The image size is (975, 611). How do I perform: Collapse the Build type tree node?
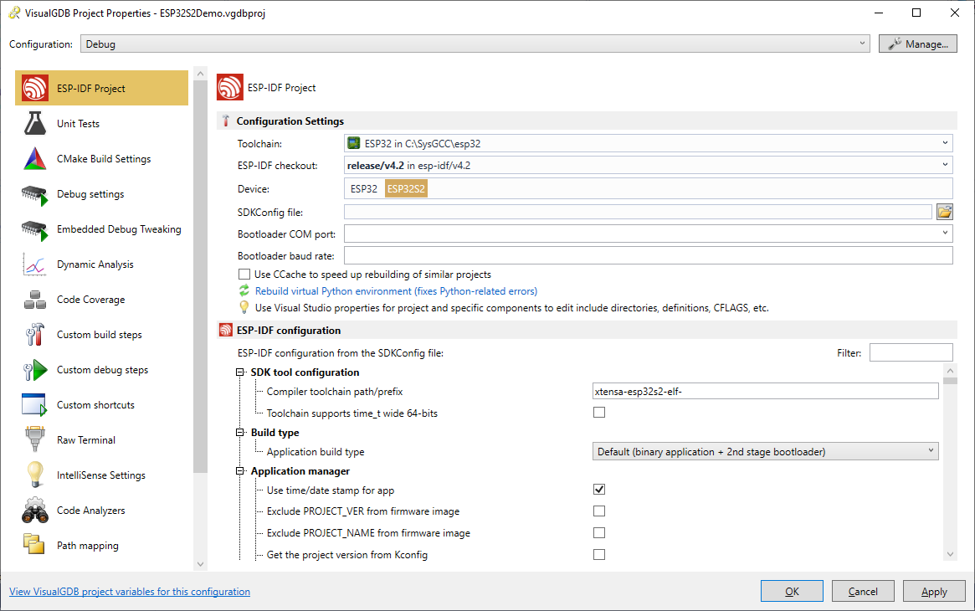coord(240,433)
